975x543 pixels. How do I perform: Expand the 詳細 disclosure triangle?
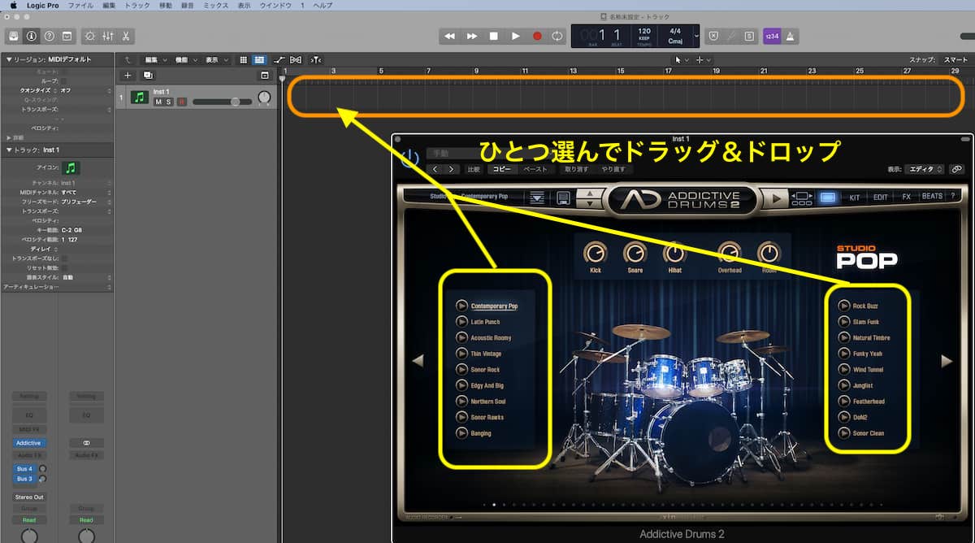[x=8, y=137]
